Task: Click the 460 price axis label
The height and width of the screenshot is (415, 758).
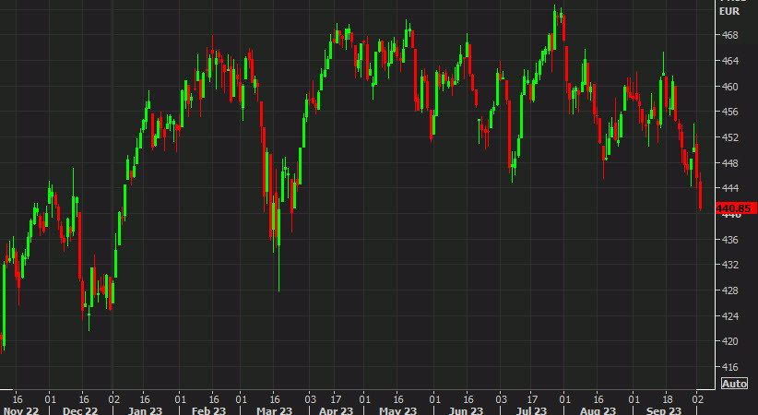Action: point(730,87)
